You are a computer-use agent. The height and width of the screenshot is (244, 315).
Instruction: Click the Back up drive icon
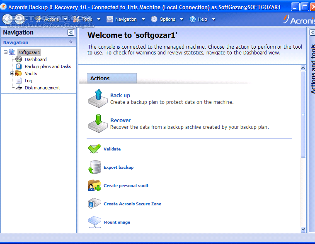tap(98, 99)
